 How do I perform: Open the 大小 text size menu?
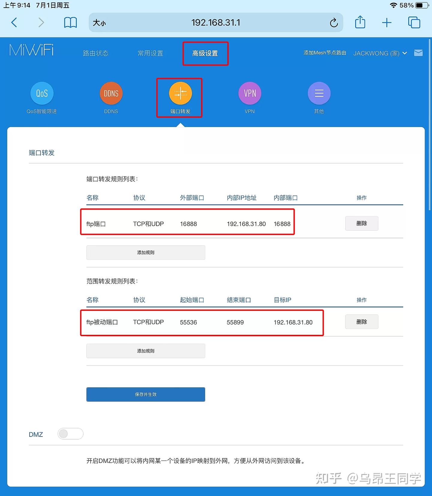99,23
